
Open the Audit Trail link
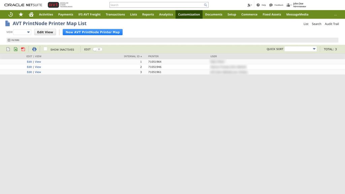(x=332, y=24)
